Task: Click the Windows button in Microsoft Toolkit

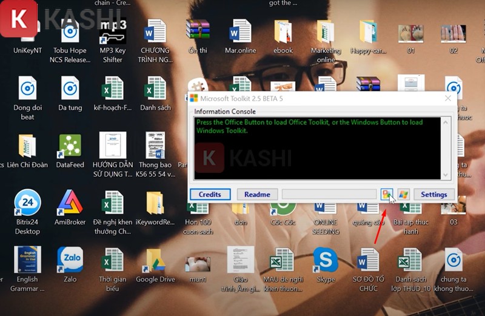Action: click(x=403, y=195)
